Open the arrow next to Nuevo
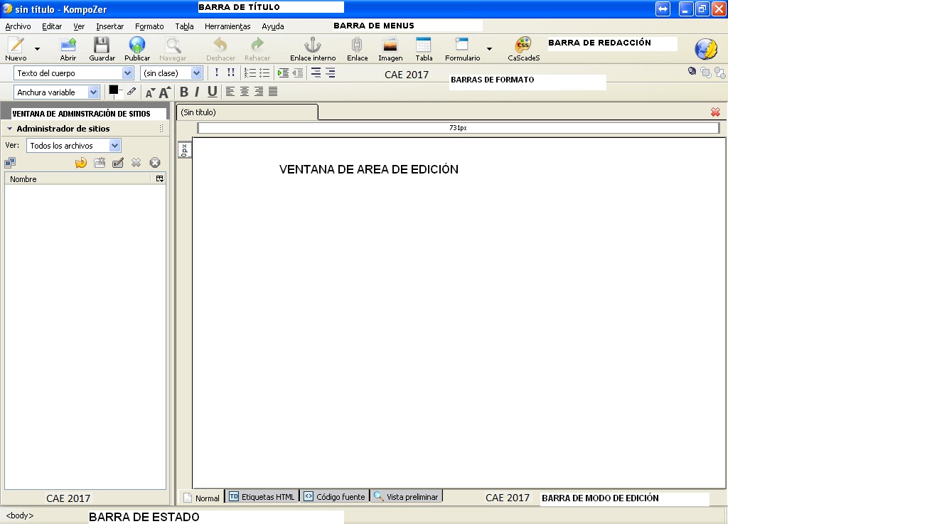Image resolution: width=927 pixels, height=524 pixels. [x=37, y=49]
